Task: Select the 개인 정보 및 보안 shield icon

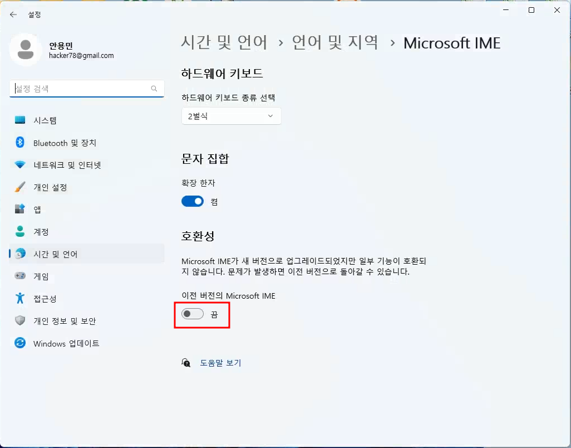Action: point(20,321)
